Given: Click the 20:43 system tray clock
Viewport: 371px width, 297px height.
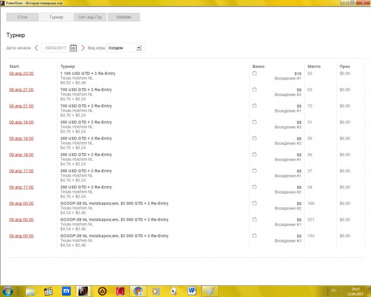Looking at the screenshot, I should [x=356, y=289].
